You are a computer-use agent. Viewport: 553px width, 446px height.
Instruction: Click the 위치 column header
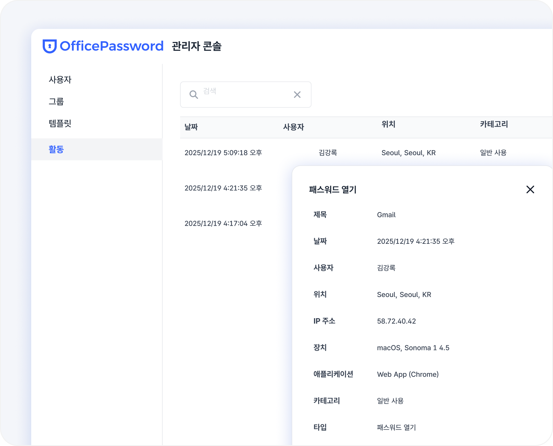coord(388,124)
